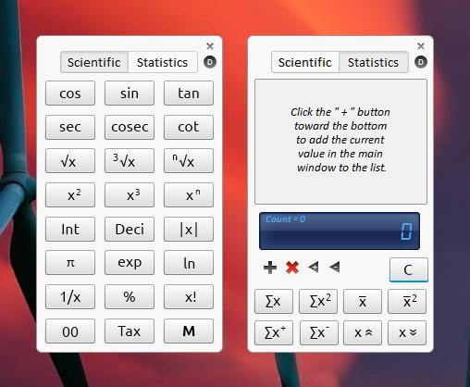
Task: Click the outlined left triangle arrow icon
Action: point(314,267)
